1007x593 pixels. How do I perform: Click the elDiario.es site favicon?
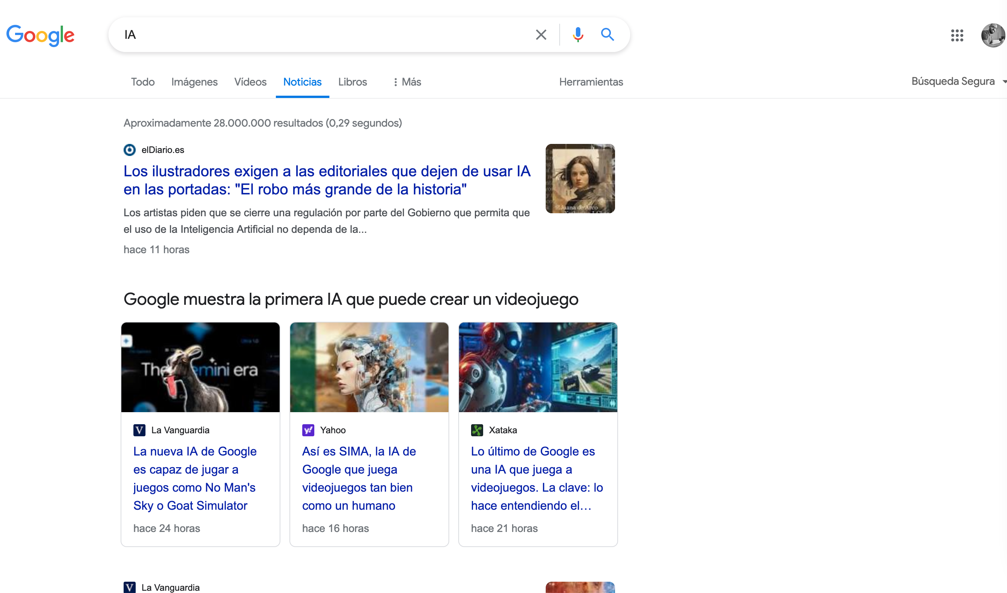[x=130, y=150]
